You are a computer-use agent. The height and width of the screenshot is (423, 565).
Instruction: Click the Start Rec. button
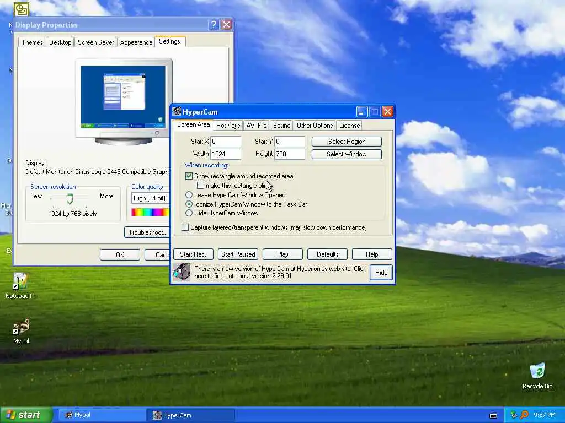(193, 254)
